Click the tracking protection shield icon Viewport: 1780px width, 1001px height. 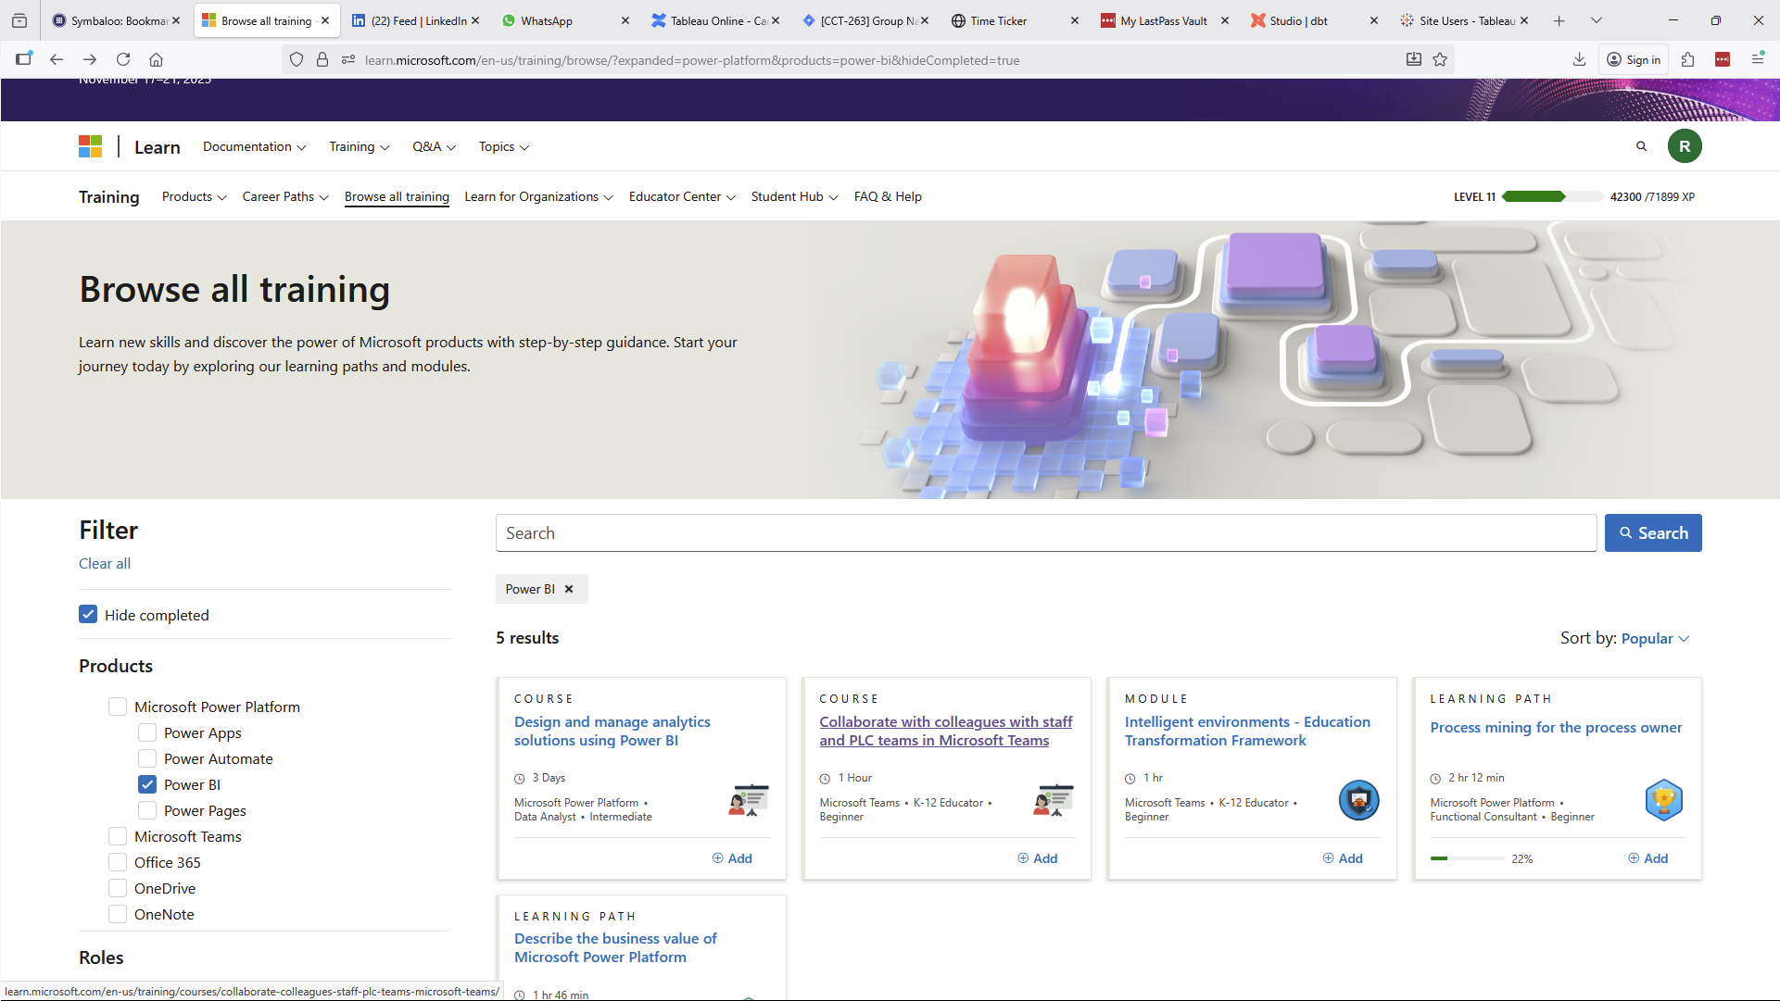[x=297, y=59]
